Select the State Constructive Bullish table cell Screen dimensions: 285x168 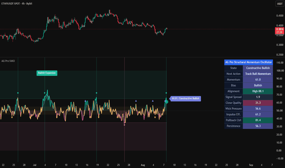258,68
